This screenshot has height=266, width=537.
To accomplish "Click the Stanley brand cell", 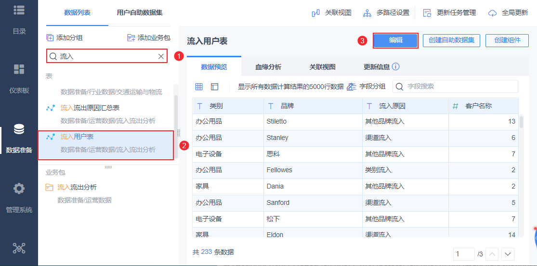I will 313,138.
